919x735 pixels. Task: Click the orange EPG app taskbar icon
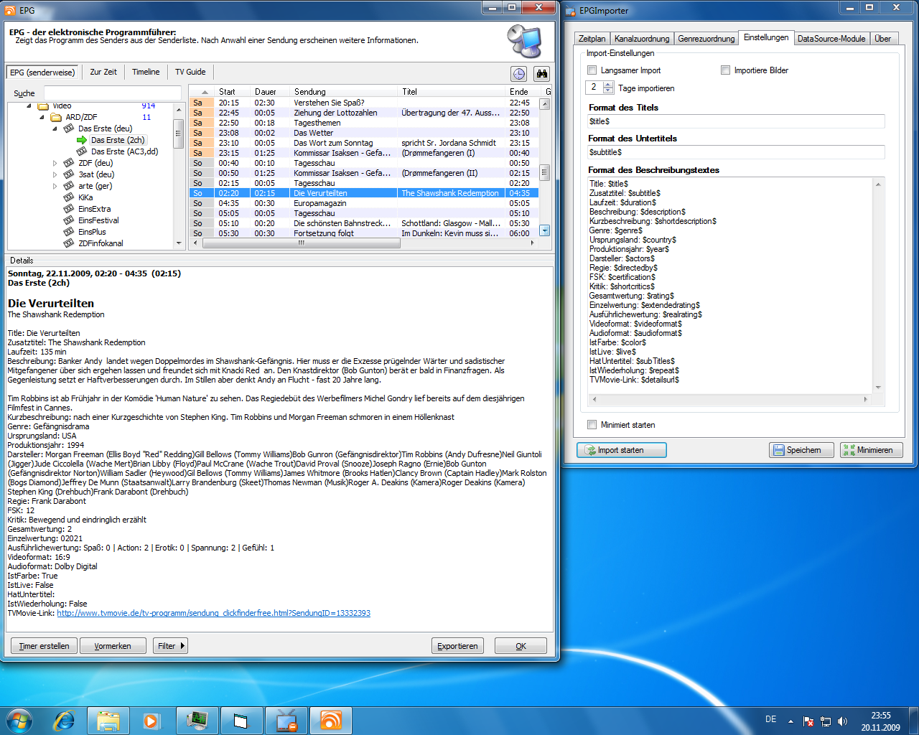(330, 720)
